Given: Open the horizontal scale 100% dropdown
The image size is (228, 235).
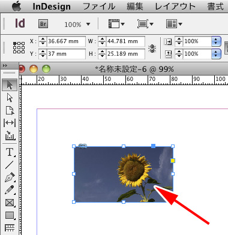Looking at the screenshot, I should click(216, 41).
